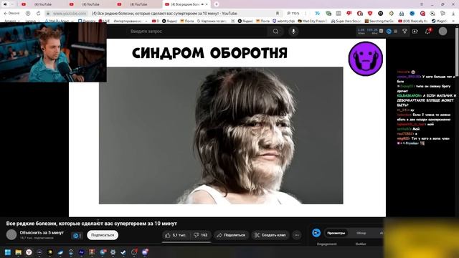Open Yandex Browser taskbar icon
Image resolution: width=459 pixels, height=258 pixels.
click(x=29, y=252)
